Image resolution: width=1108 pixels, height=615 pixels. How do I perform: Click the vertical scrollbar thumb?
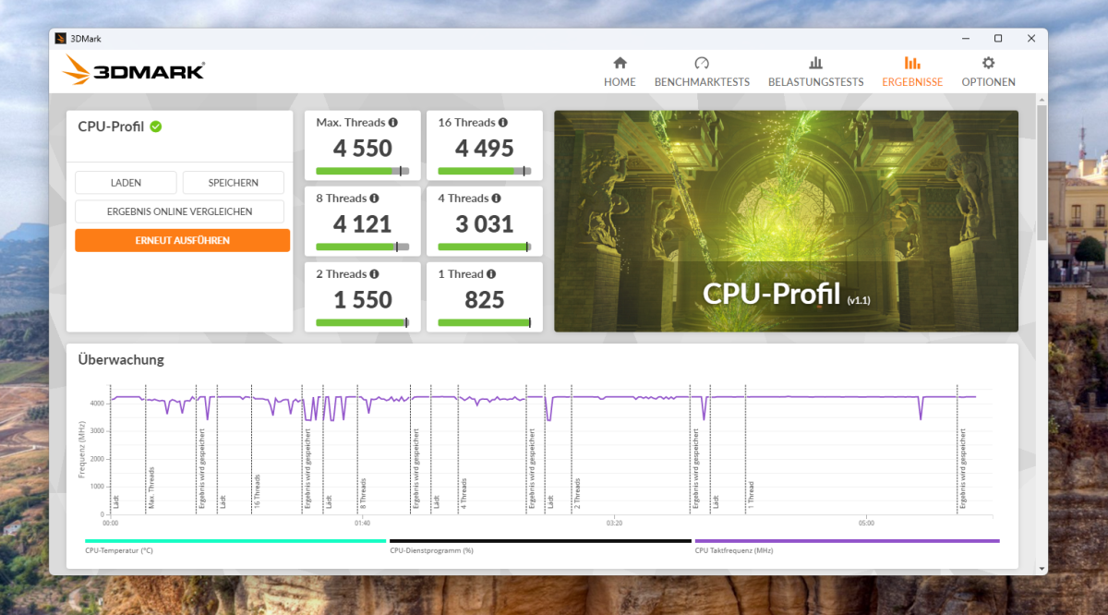(x=1042, y=174)
